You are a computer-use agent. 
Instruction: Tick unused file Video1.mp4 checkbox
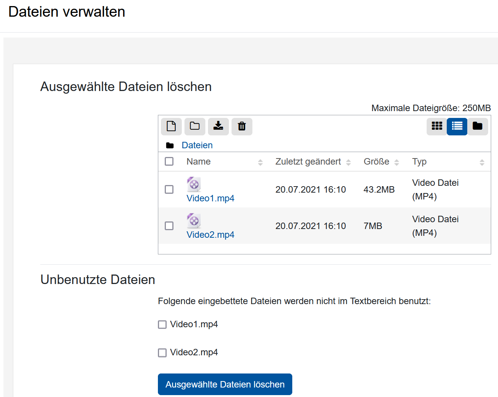point(162,325)
